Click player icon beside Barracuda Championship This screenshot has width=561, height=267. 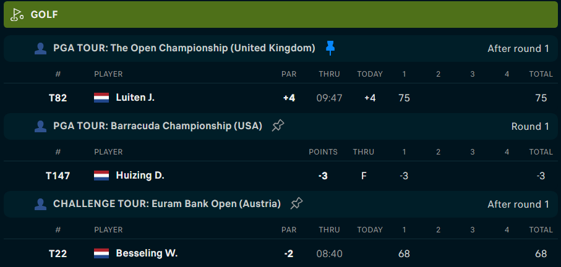40,126
